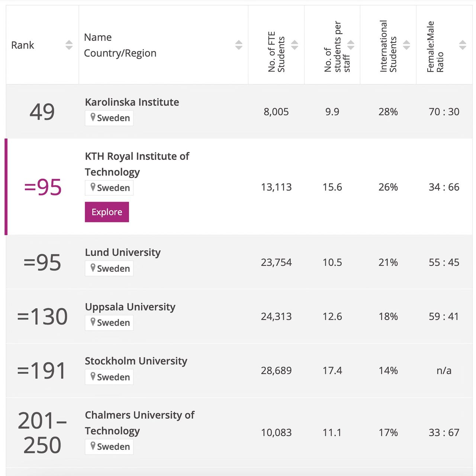Open Uppsala University profile link
The width and height of the screenshot is (476, 476).
point(130,307)
